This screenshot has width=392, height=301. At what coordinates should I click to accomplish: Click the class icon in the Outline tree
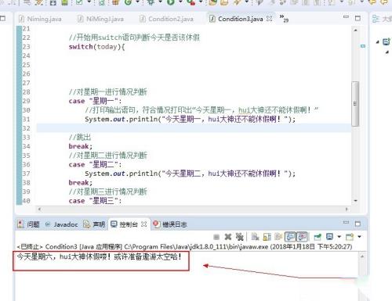pyautogui.click(x=387, y=41)
